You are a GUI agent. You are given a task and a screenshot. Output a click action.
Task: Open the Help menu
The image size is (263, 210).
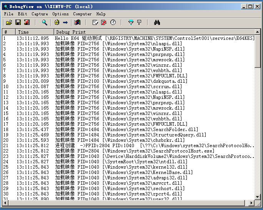pos(101,14)
